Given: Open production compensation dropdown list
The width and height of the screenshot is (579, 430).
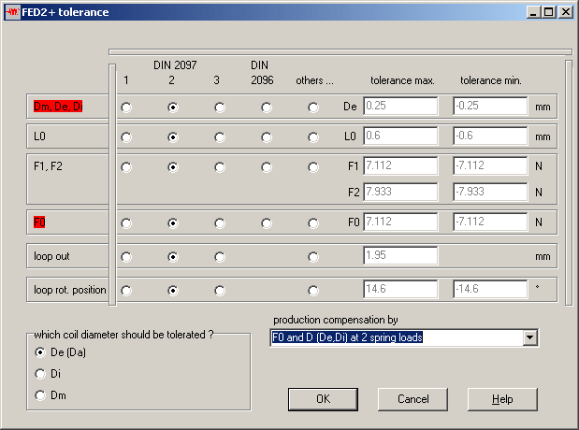Looking at the screenshot, I should tap(531, 337).
